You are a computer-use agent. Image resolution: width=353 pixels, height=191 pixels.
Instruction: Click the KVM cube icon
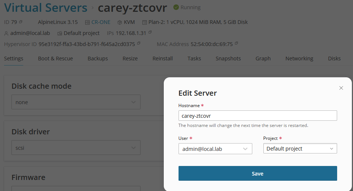tap(120, 22)
